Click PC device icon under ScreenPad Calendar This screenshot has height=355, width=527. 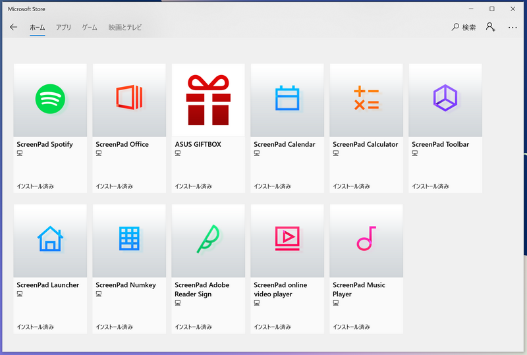(x=257, y=153)
